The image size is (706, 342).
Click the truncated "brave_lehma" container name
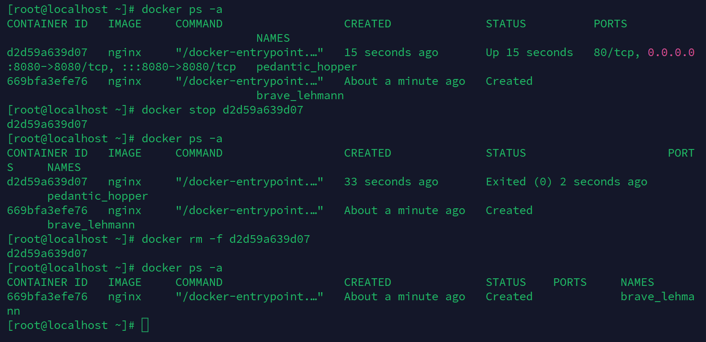click(657, 297)
